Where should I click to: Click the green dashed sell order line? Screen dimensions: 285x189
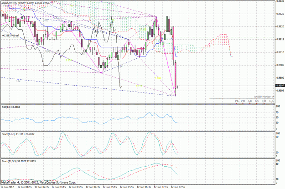[137, 37]
